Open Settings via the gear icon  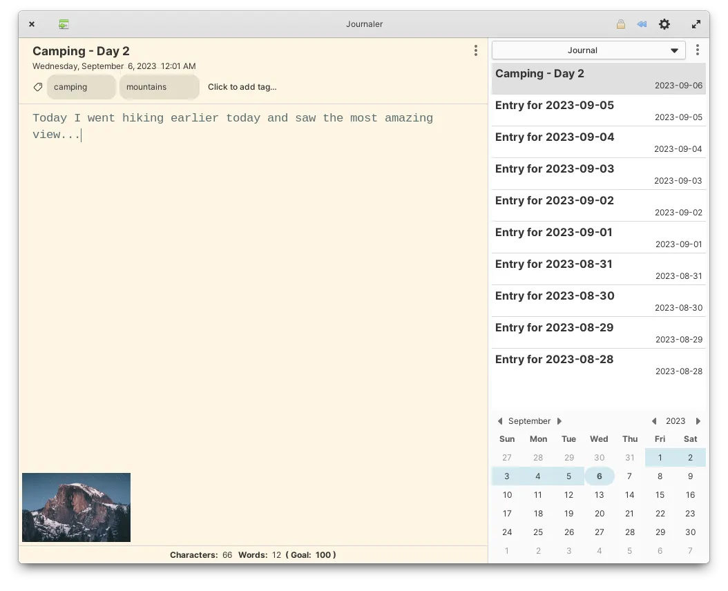(664, 23)
